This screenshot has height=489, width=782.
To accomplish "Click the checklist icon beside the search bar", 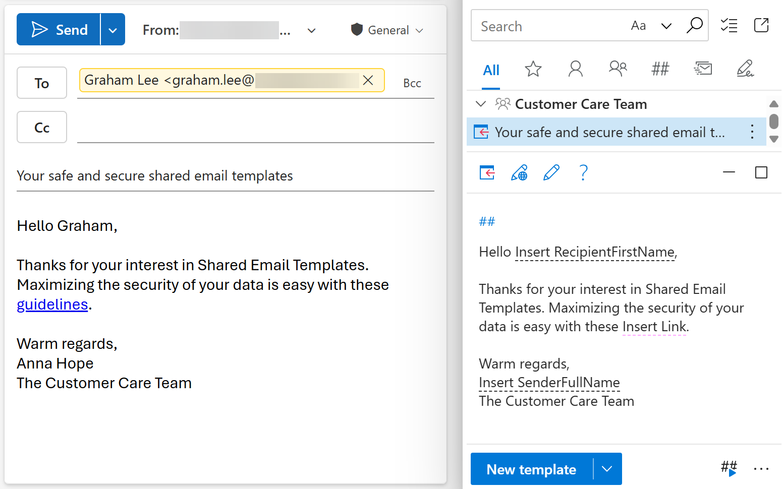I will 729,25.
